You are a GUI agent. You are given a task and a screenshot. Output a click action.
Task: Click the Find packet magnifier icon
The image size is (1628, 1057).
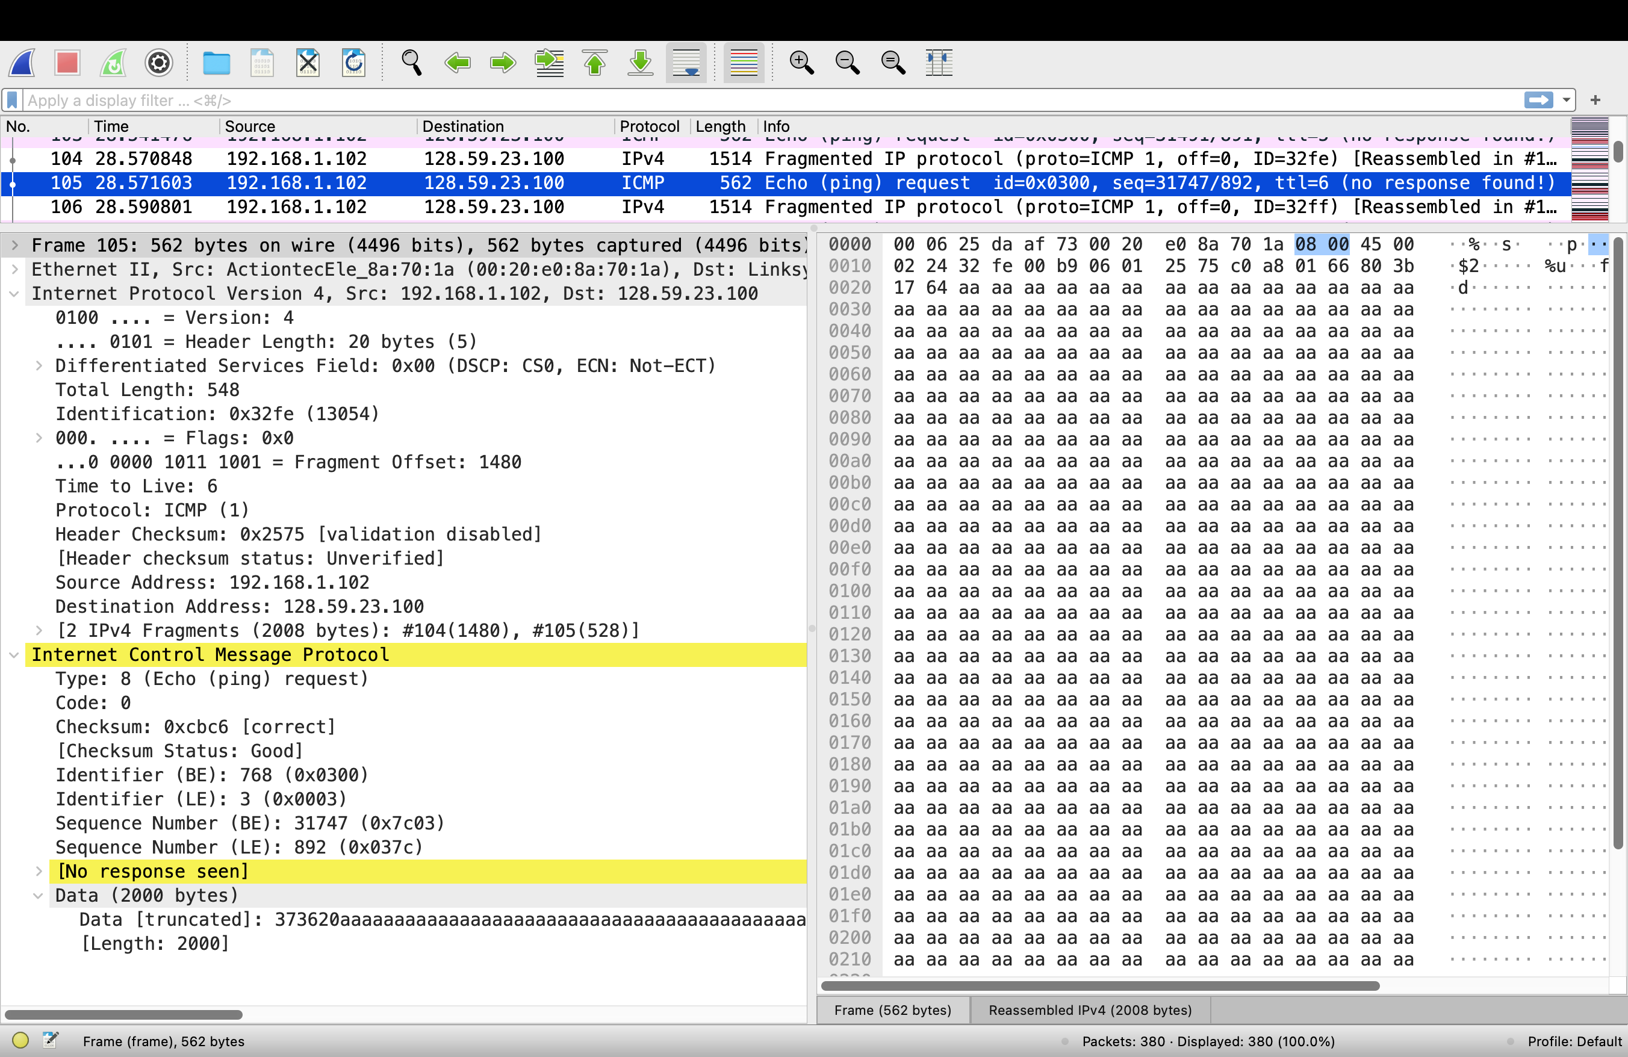point(411,63)
